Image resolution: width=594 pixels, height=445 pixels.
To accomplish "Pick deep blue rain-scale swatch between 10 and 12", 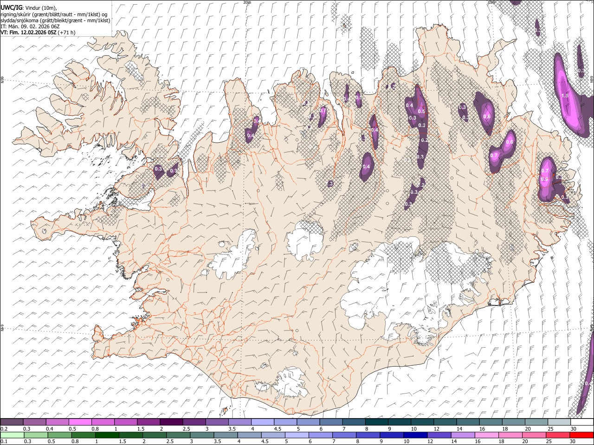I will coord(415,435).
